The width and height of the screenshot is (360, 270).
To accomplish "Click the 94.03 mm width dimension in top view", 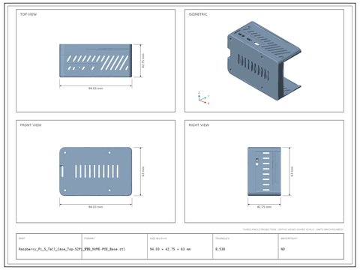I will click(95, 88).
